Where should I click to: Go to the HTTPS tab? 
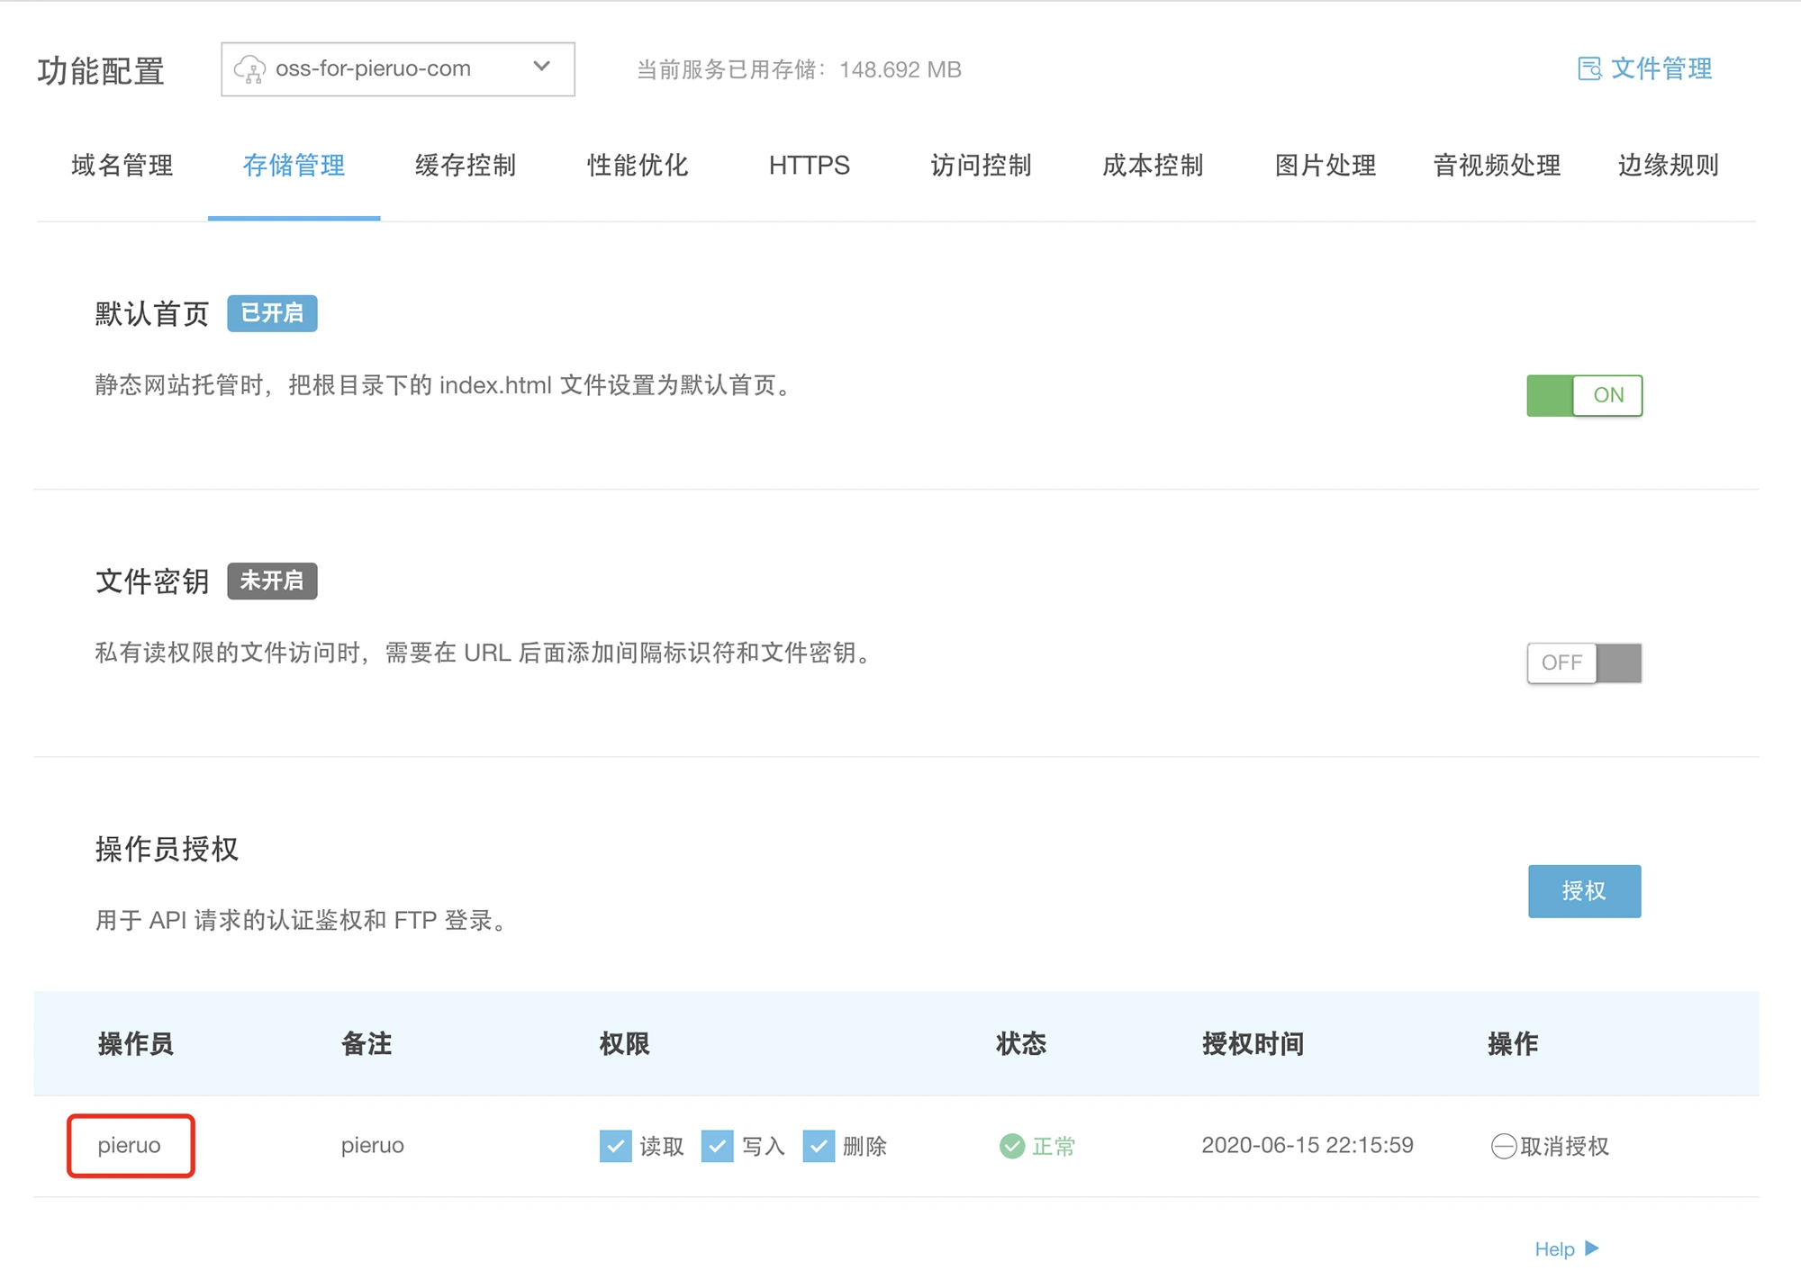pos(810,166)
